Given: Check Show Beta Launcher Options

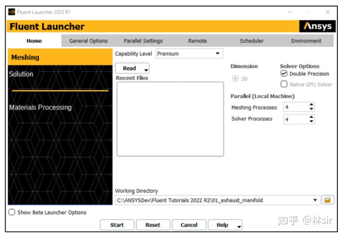Looking at the screenshot, I should pyautogui.click(x=12, y=212).
